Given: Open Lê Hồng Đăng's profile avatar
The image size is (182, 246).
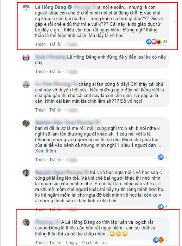Looking at the screenshot, I should pyautogui.click(x=26, y=8).
